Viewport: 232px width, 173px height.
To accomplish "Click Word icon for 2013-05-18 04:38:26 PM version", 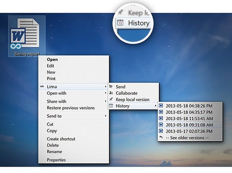I will (161, 106).
